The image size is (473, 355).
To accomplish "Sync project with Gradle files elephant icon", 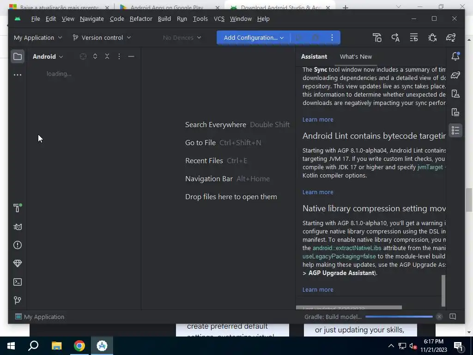I will [451, 38].
